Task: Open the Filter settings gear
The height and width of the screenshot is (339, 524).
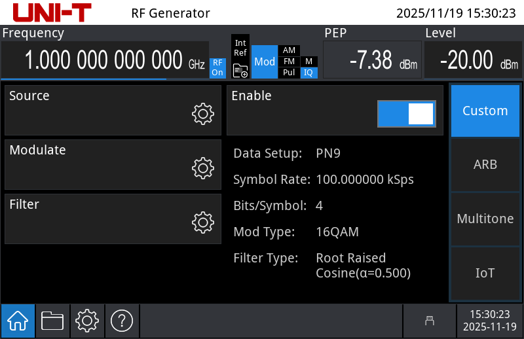Action: click(x=202, y=223)
